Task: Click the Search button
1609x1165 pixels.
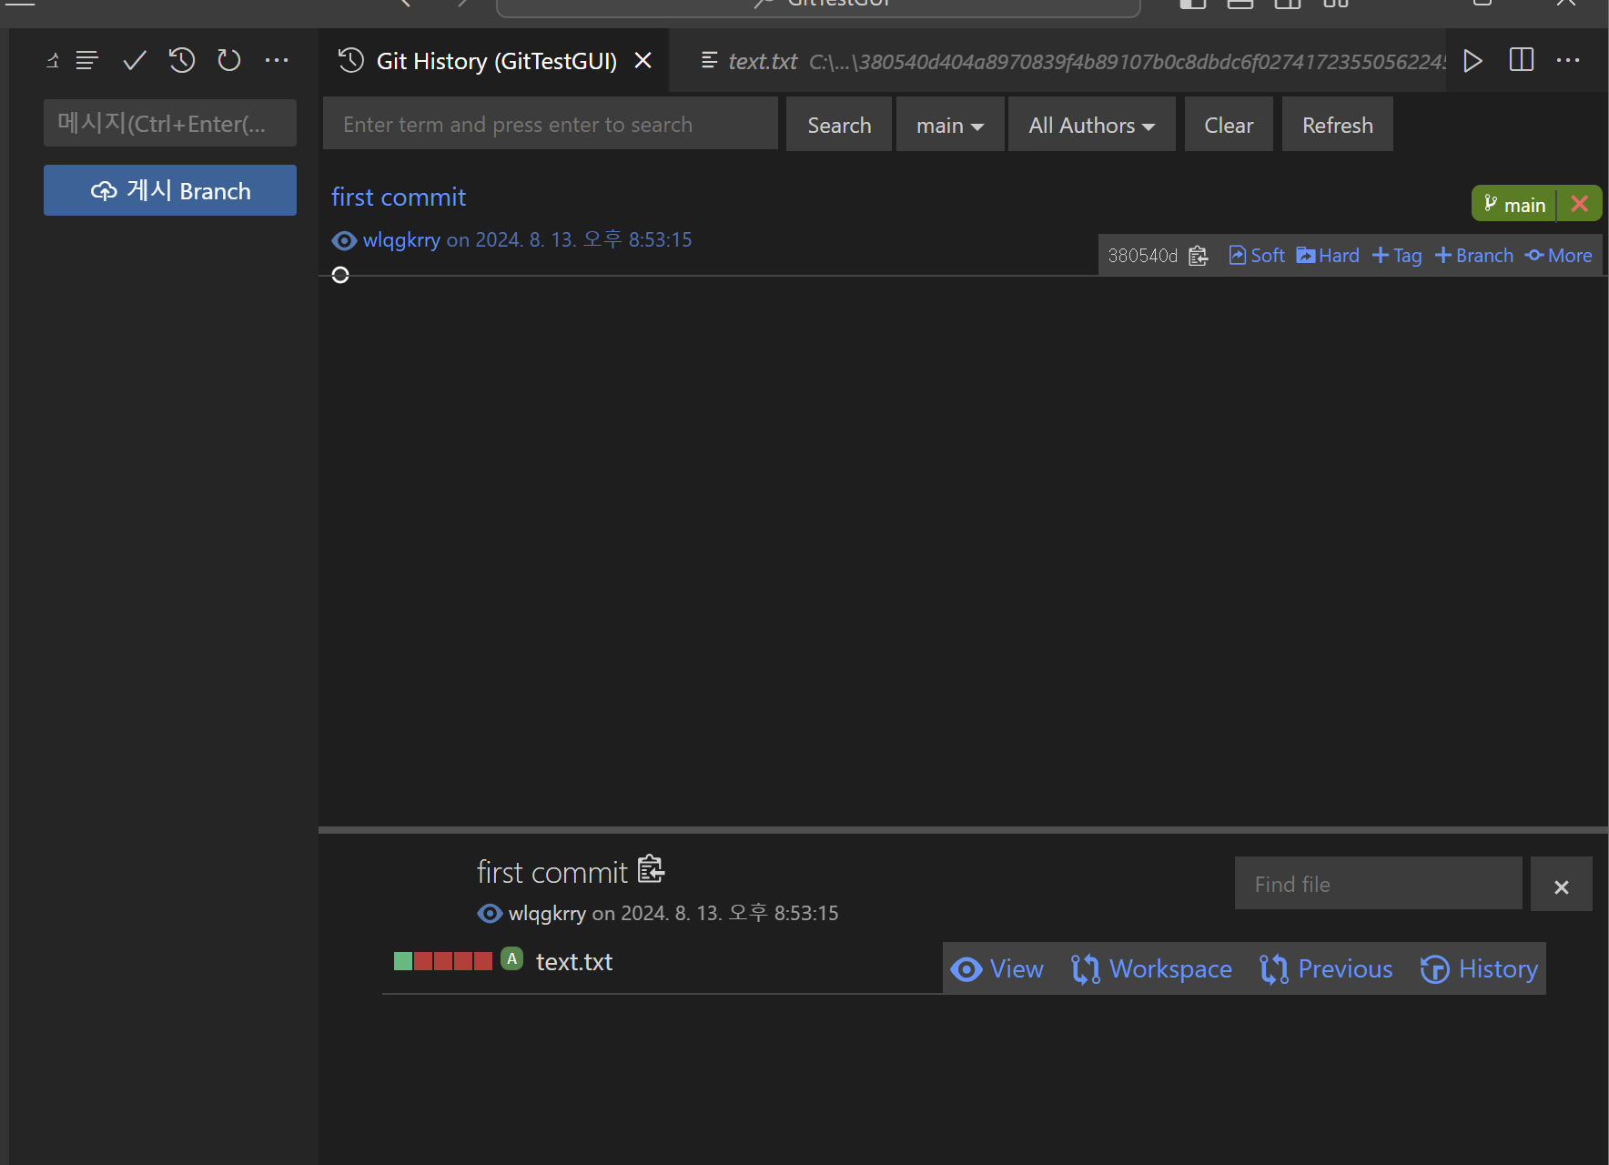Action: [839, 125]
